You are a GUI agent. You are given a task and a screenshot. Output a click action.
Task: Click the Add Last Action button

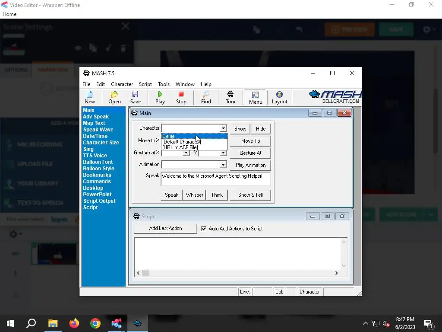pyautogui.click(x=165, y=228)
